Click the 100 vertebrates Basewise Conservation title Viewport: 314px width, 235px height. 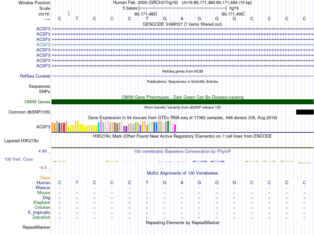[182, 151]
